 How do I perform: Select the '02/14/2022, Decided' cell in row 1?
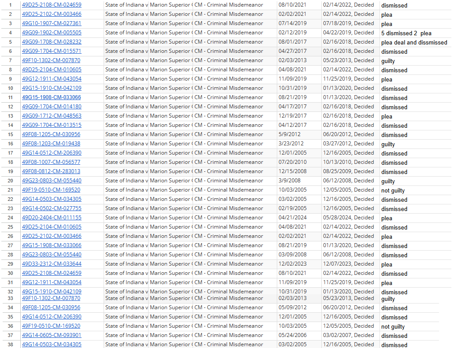(x=348, y=4)
